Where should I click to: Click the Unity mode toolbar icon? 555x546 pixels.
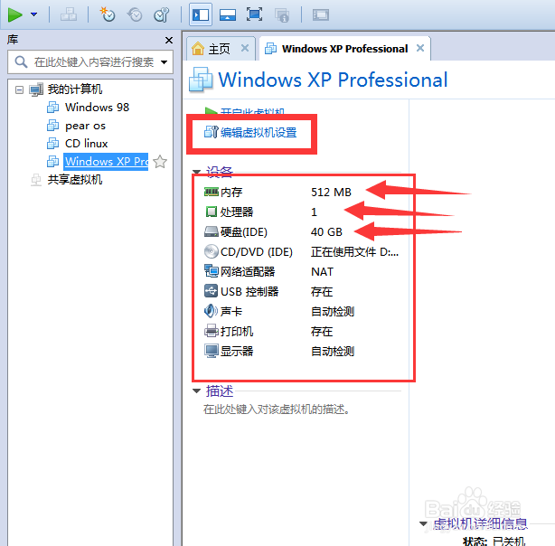pos(282,14)
